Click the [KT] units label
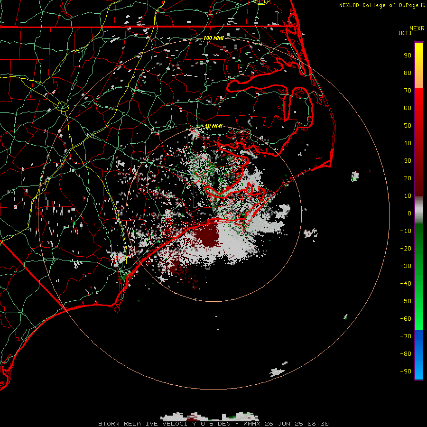This screenshot has height=427, width=427. (x=405, y=33)
